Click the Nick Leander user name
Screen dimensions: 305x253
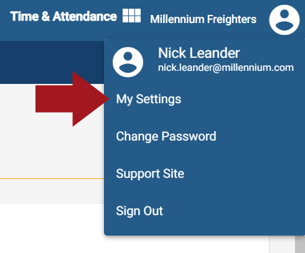[x=199, y=53]
